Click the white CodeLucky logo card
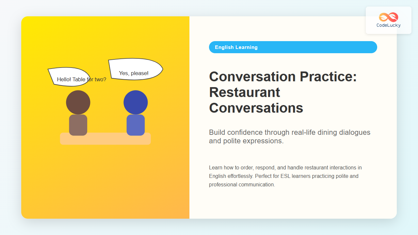Screen dimensions: 418x235 point(388,20)
